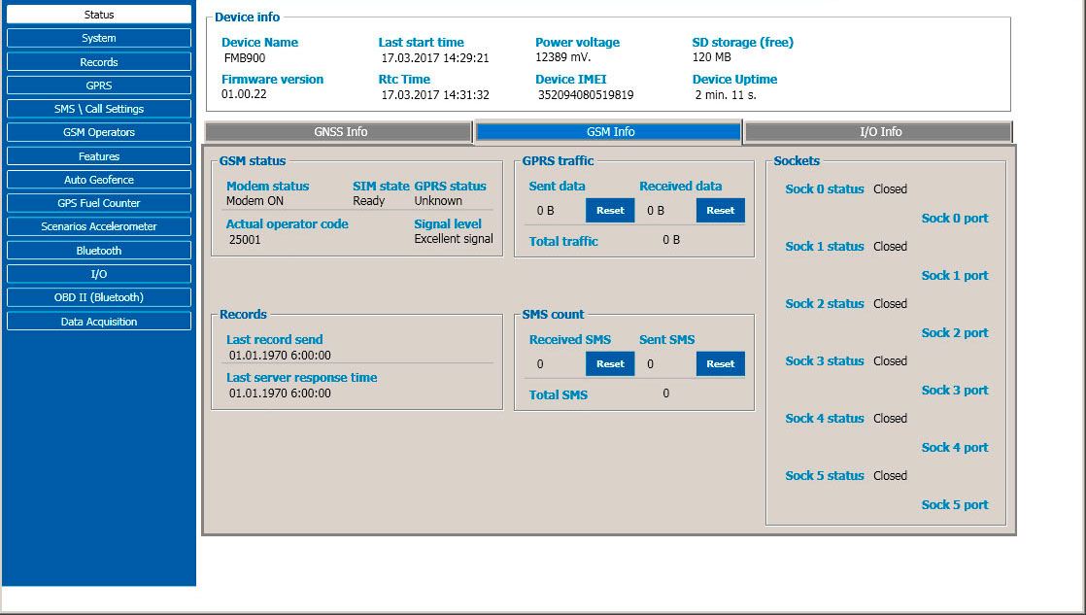The width and height of the screenshot is (1086, 615).
Task: Go to the Records section
Action: pyautogui.click(x=98, y=62)
